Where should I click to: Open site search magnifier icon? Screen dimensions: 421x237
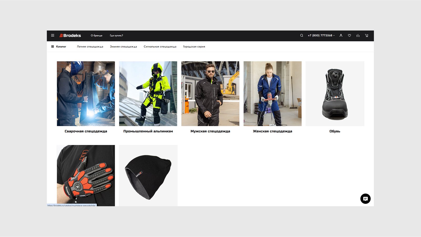302,36
